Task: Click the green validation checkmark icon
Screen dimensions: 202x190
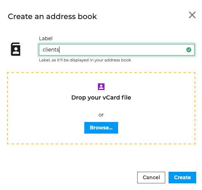Action: [x=189, y=50]
